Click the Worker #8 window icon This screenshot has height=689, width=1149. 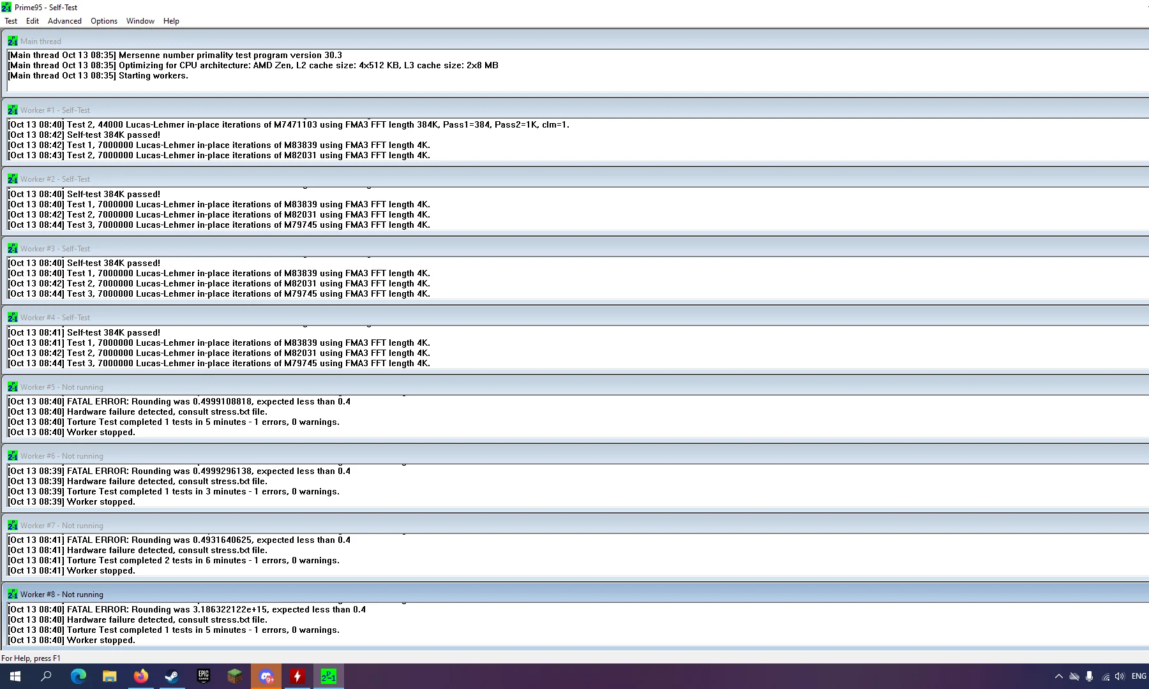pyautogui.click(x=13, y=594)
